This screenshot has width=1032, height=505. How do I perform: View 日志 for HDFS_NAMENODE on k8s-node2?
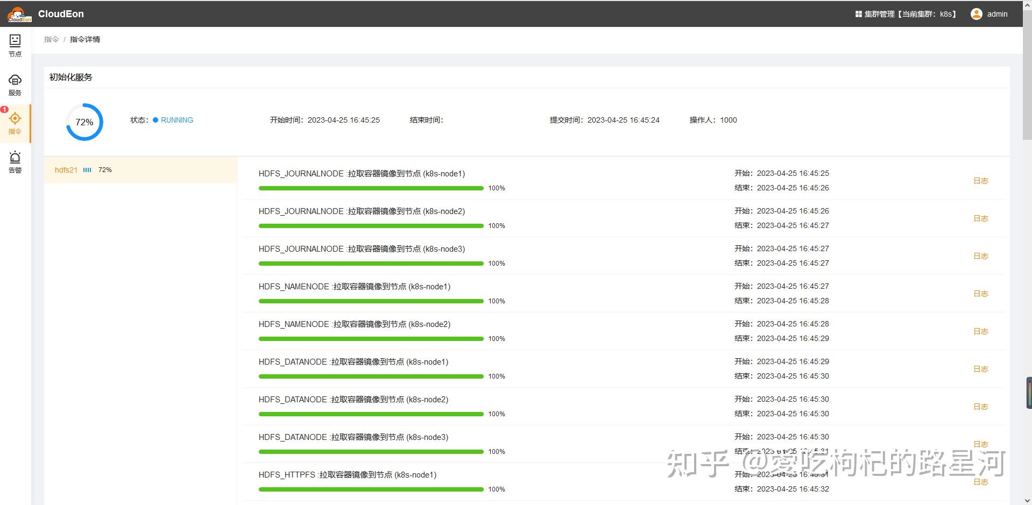point(980,331)
